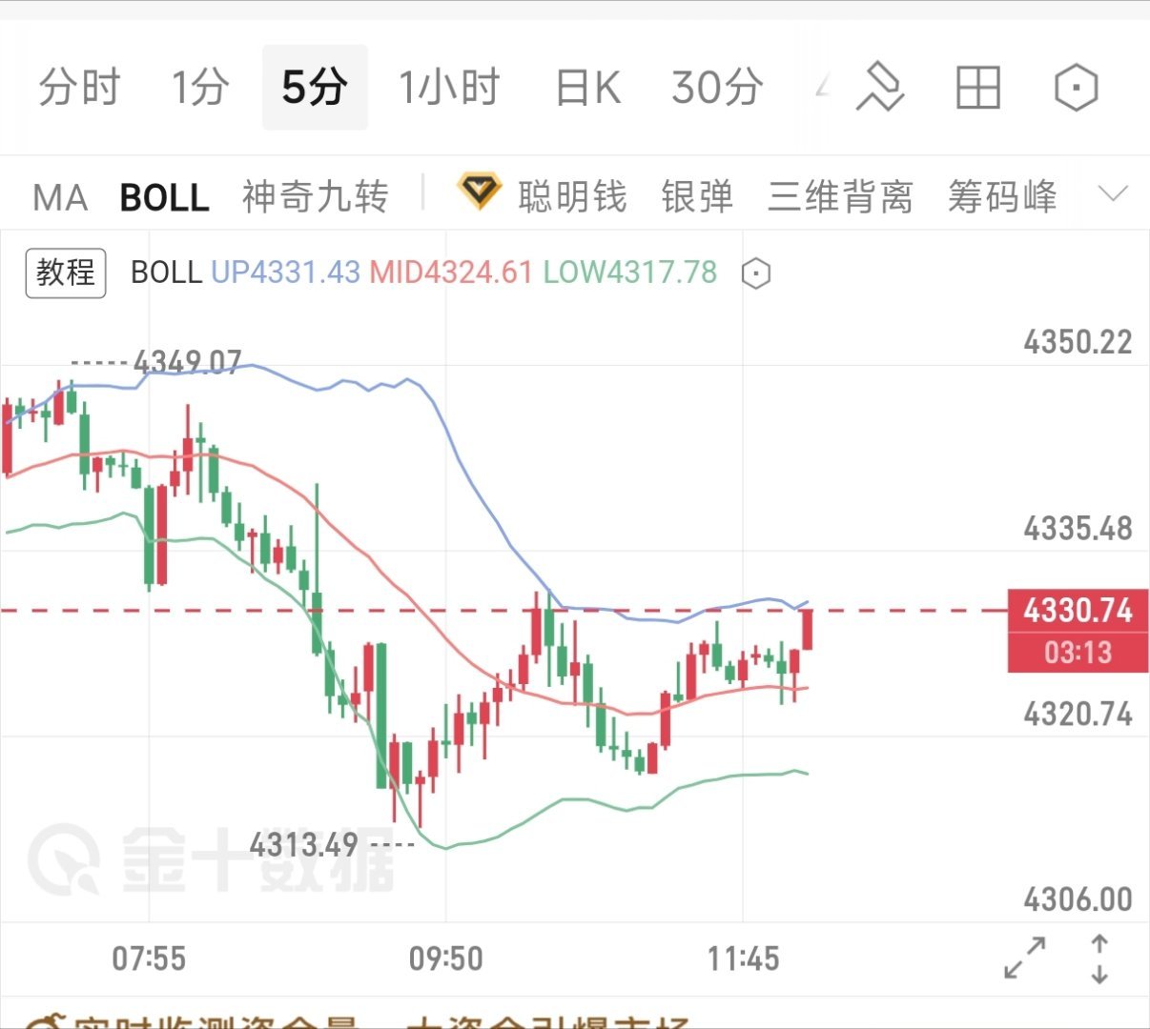Switch to the 分时 timeframe
The image size is (1150, 1029).
(79, 88)
